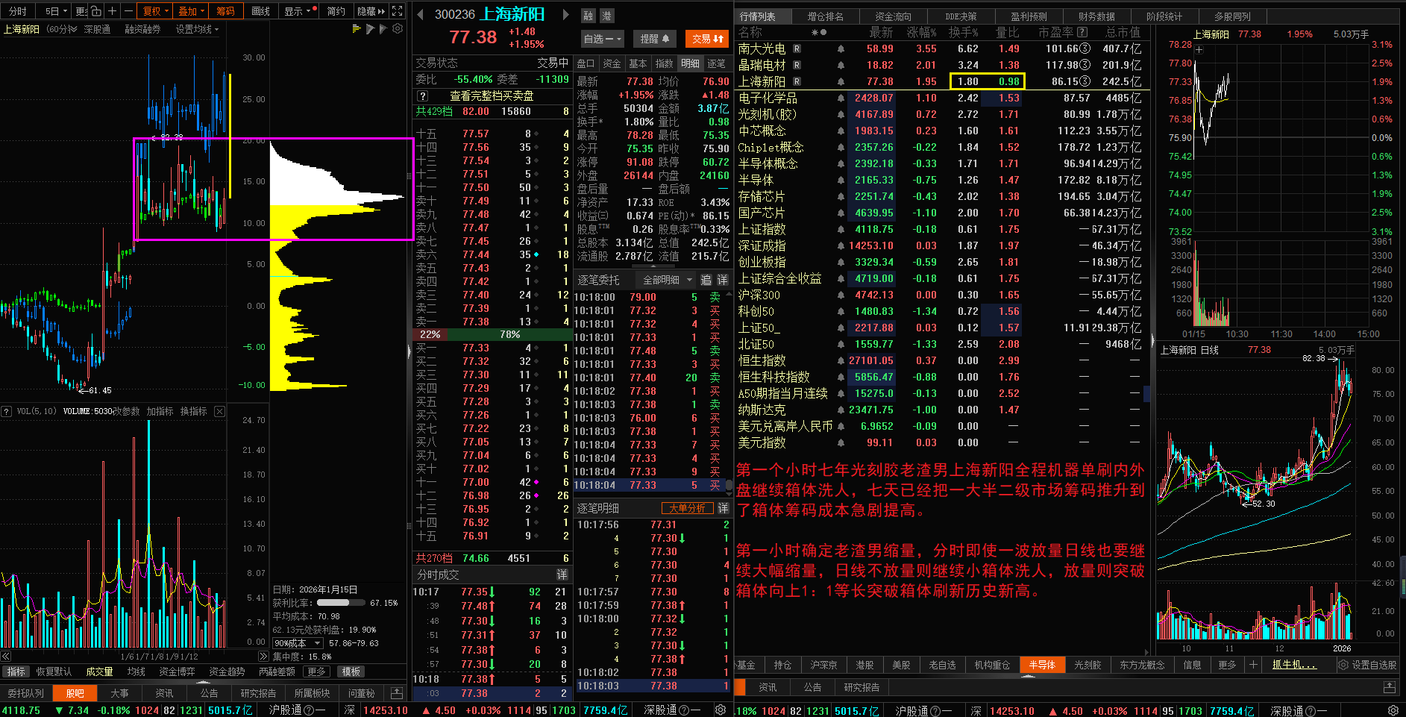Open the 5日 period dropdown
Image resolution: width=1406 pixels, height=717 pixels.
[x=55, y=11]
